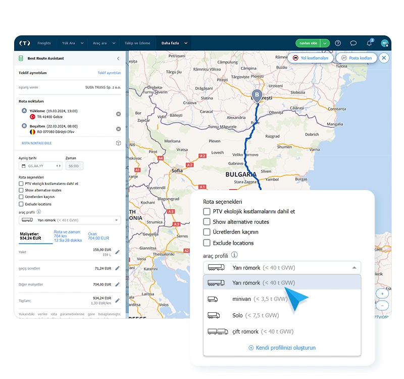The image size is (404, 379).
Task: Click the B waypoint badge beside Boşaltım
Action: click(24, 126)
